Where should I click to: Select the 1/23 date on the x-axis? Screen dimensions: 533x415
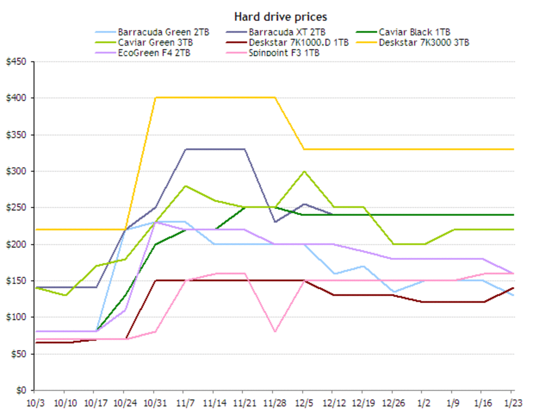512,403
